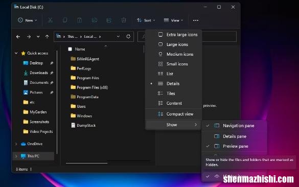This screenshot has height=187, width=299.
Task: Open Pictures in quick access
Action: tap(36, 92)
